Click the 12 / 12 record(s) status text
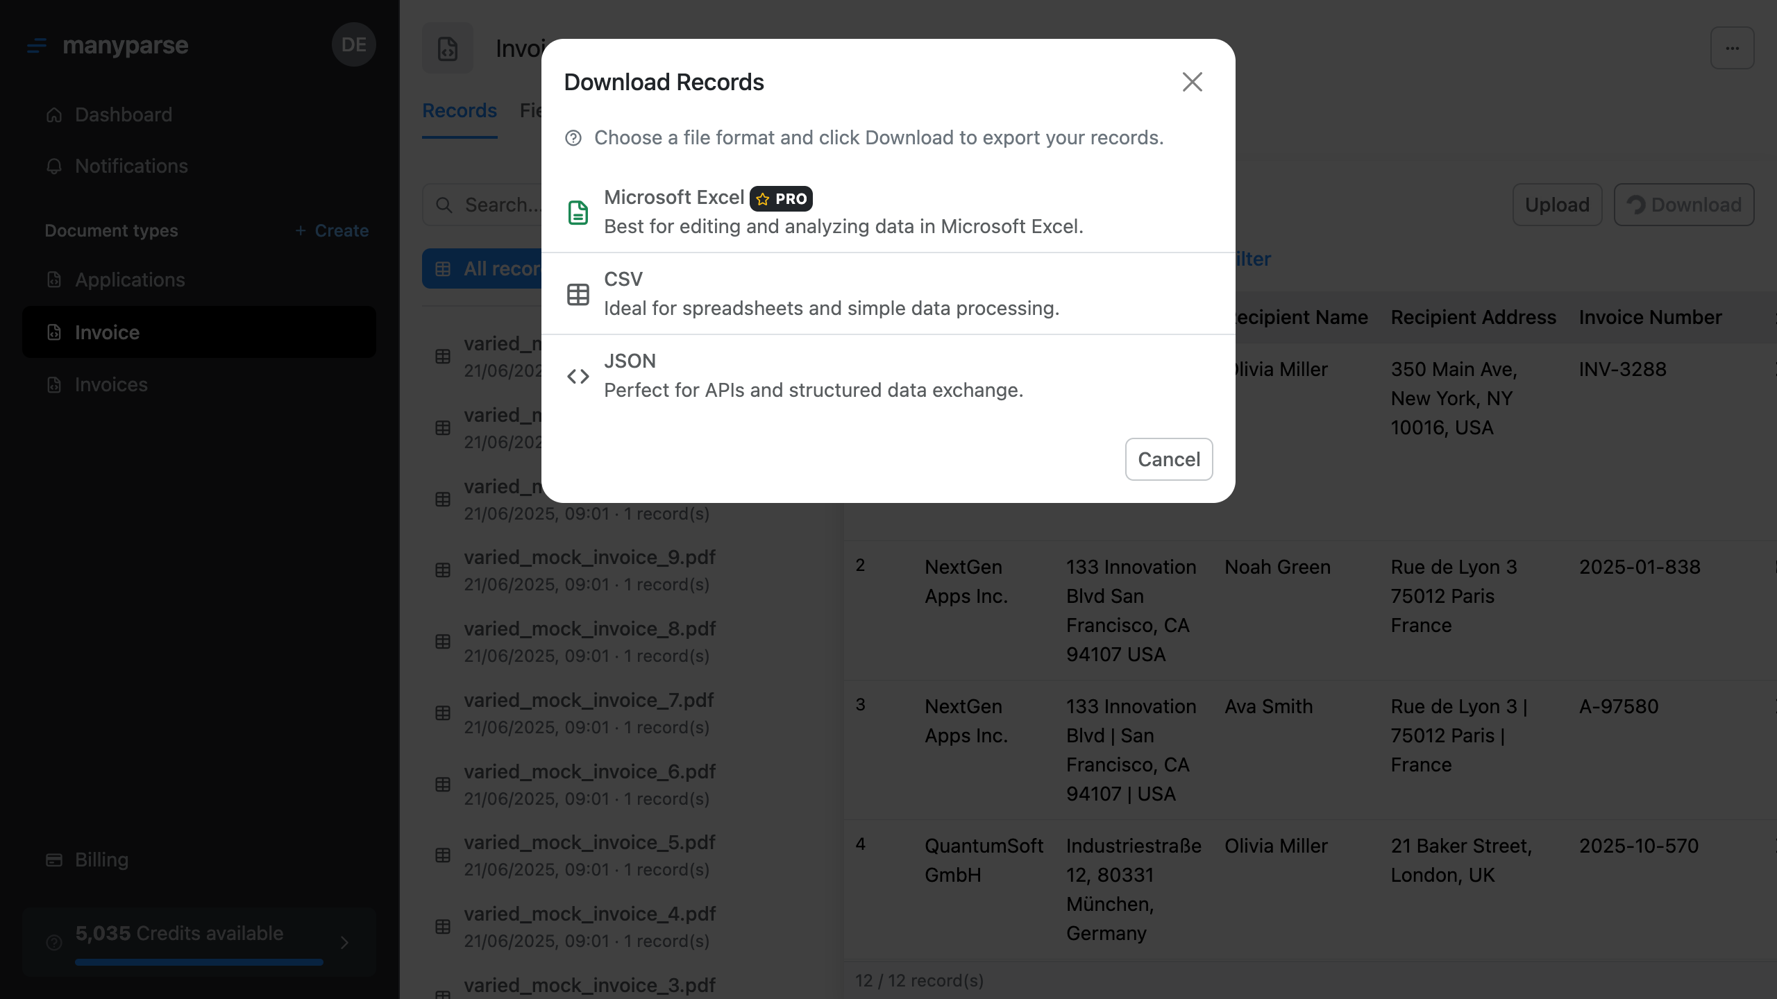The image size is (1777, 999). click(919, 980)
